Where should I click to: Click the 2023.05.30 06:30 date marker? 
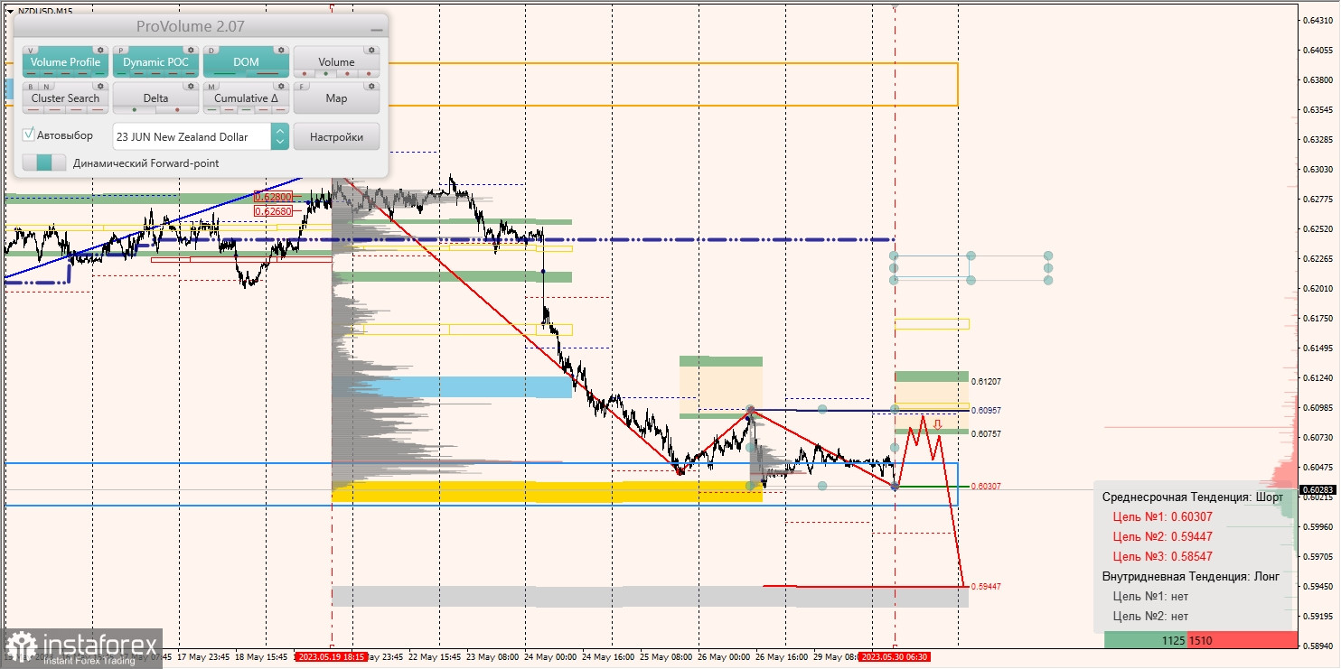click(x=895, y=656)
